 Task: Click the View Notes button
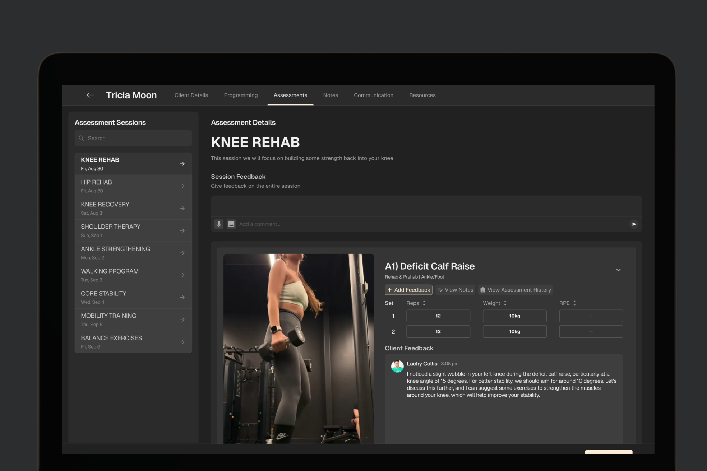[x=455, y=290]
